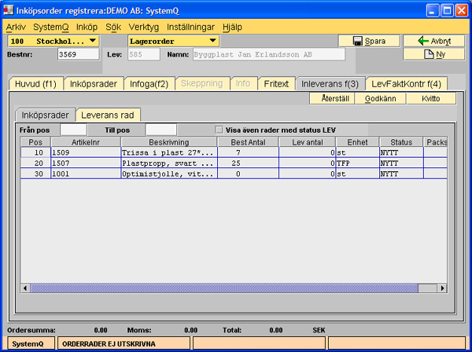Select the Leverans rad sub-tab
The height and width of the screenshot is (352, 472).
tap(108, 115)
